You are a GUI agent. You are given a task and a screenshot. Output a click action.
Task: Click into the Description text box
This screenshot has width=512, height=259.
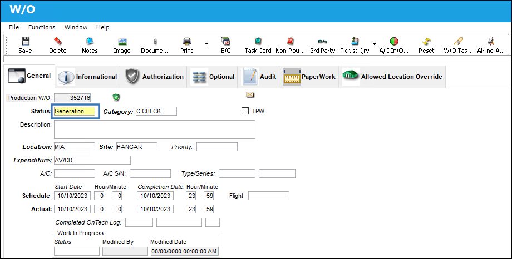click(x=155, y=129)
